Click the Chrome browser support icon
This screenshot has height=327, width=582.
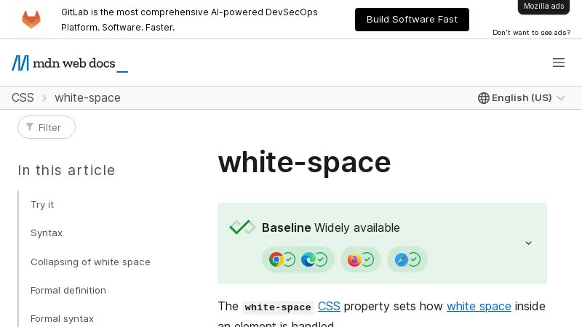276,259
